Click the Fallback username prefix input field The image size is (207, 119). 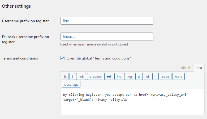(107, 36)
